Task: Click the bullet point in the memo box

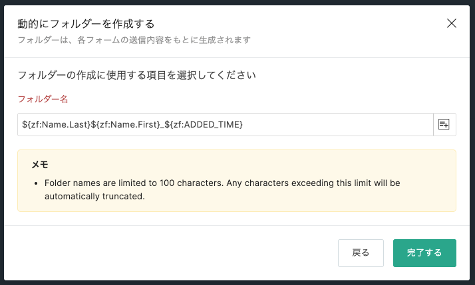Action: [x=36, y=183]
